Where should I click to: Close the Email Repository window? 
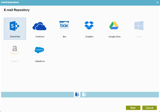point(157,3)
